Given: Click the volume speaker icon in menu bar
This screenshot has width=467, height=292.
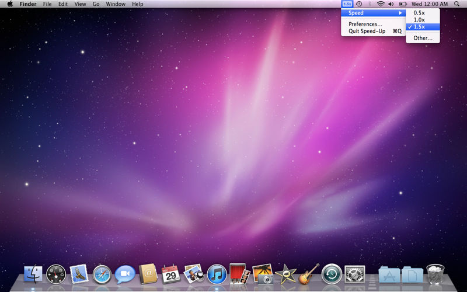Looking at the screenshot, I should click(391, 4).
